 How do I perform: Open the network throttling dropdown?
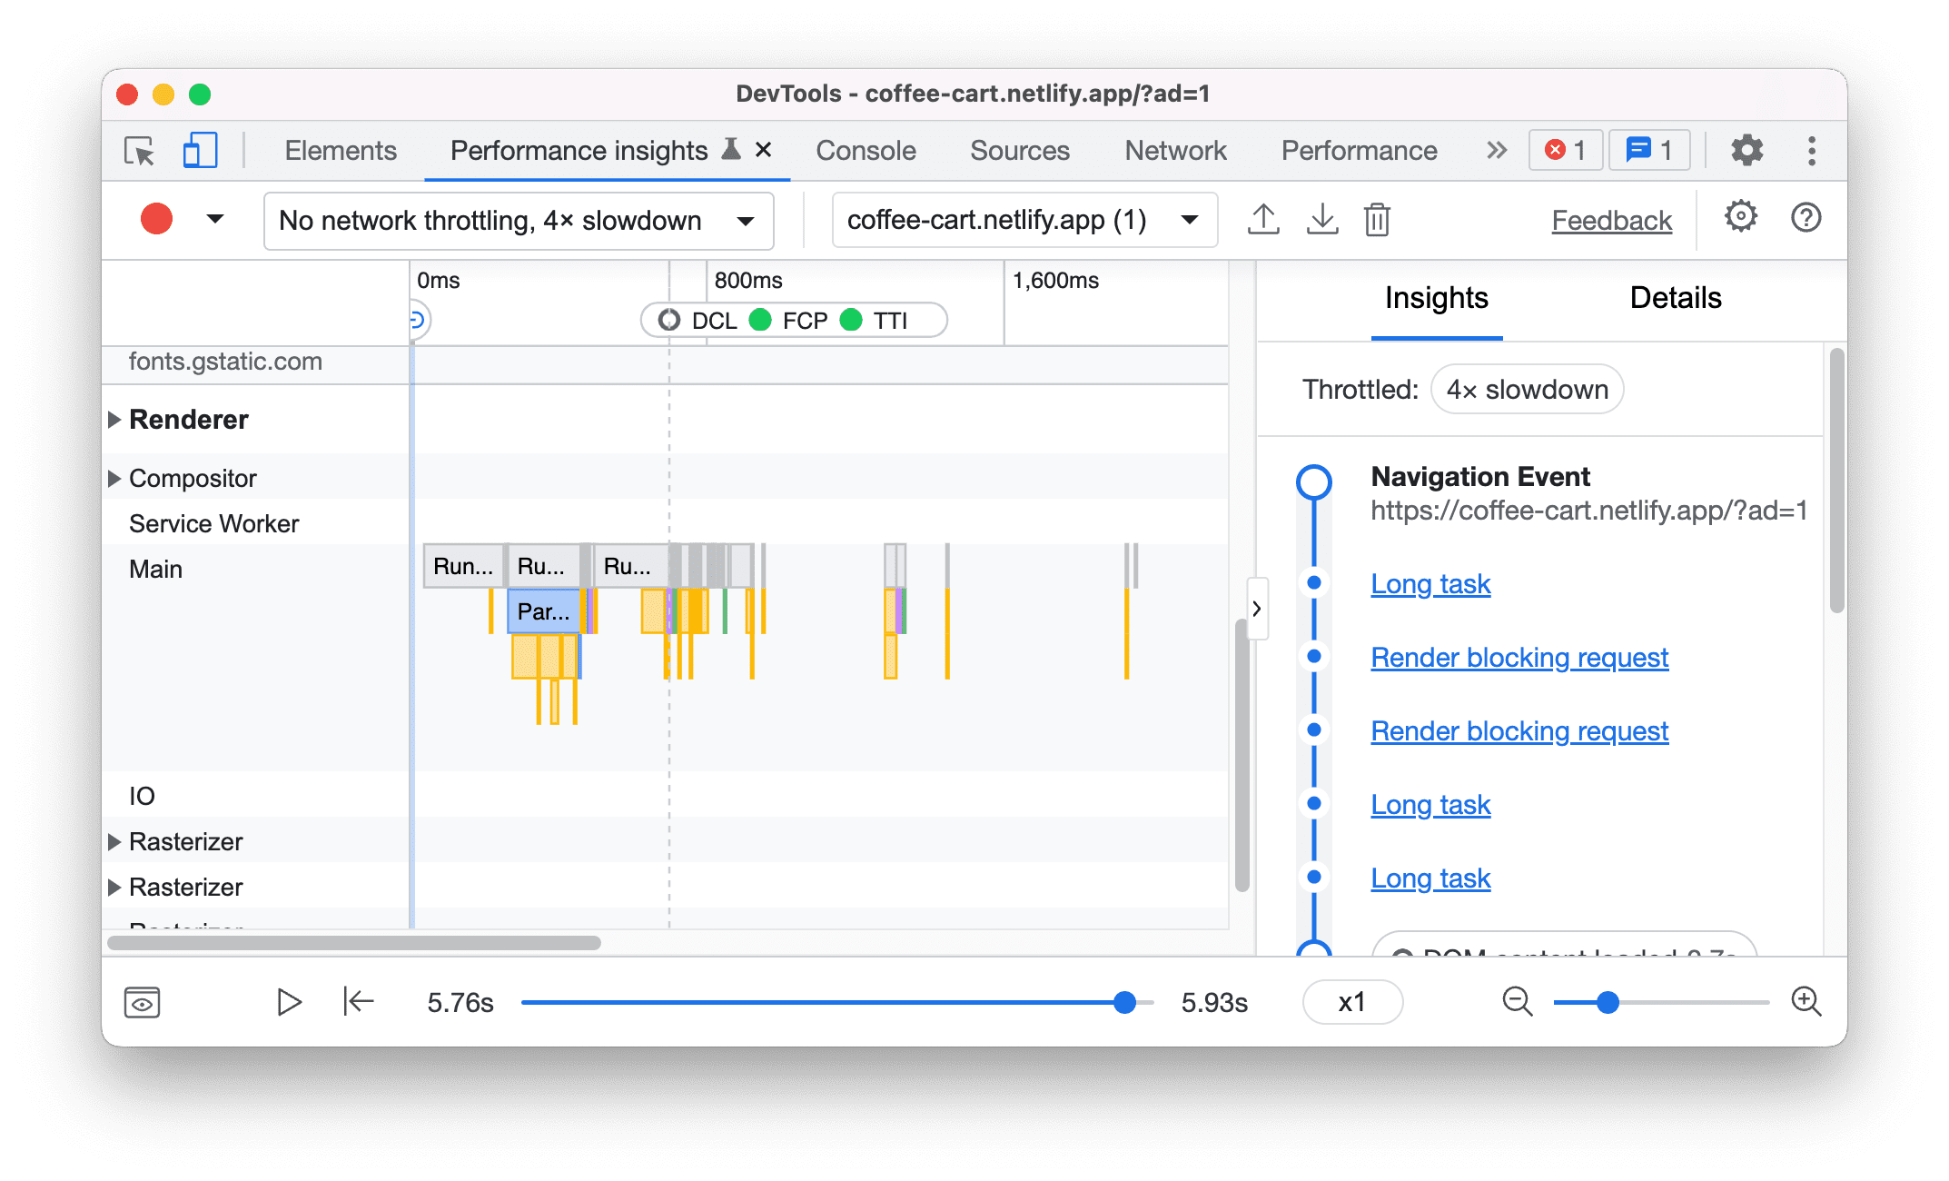coord(519,220)
